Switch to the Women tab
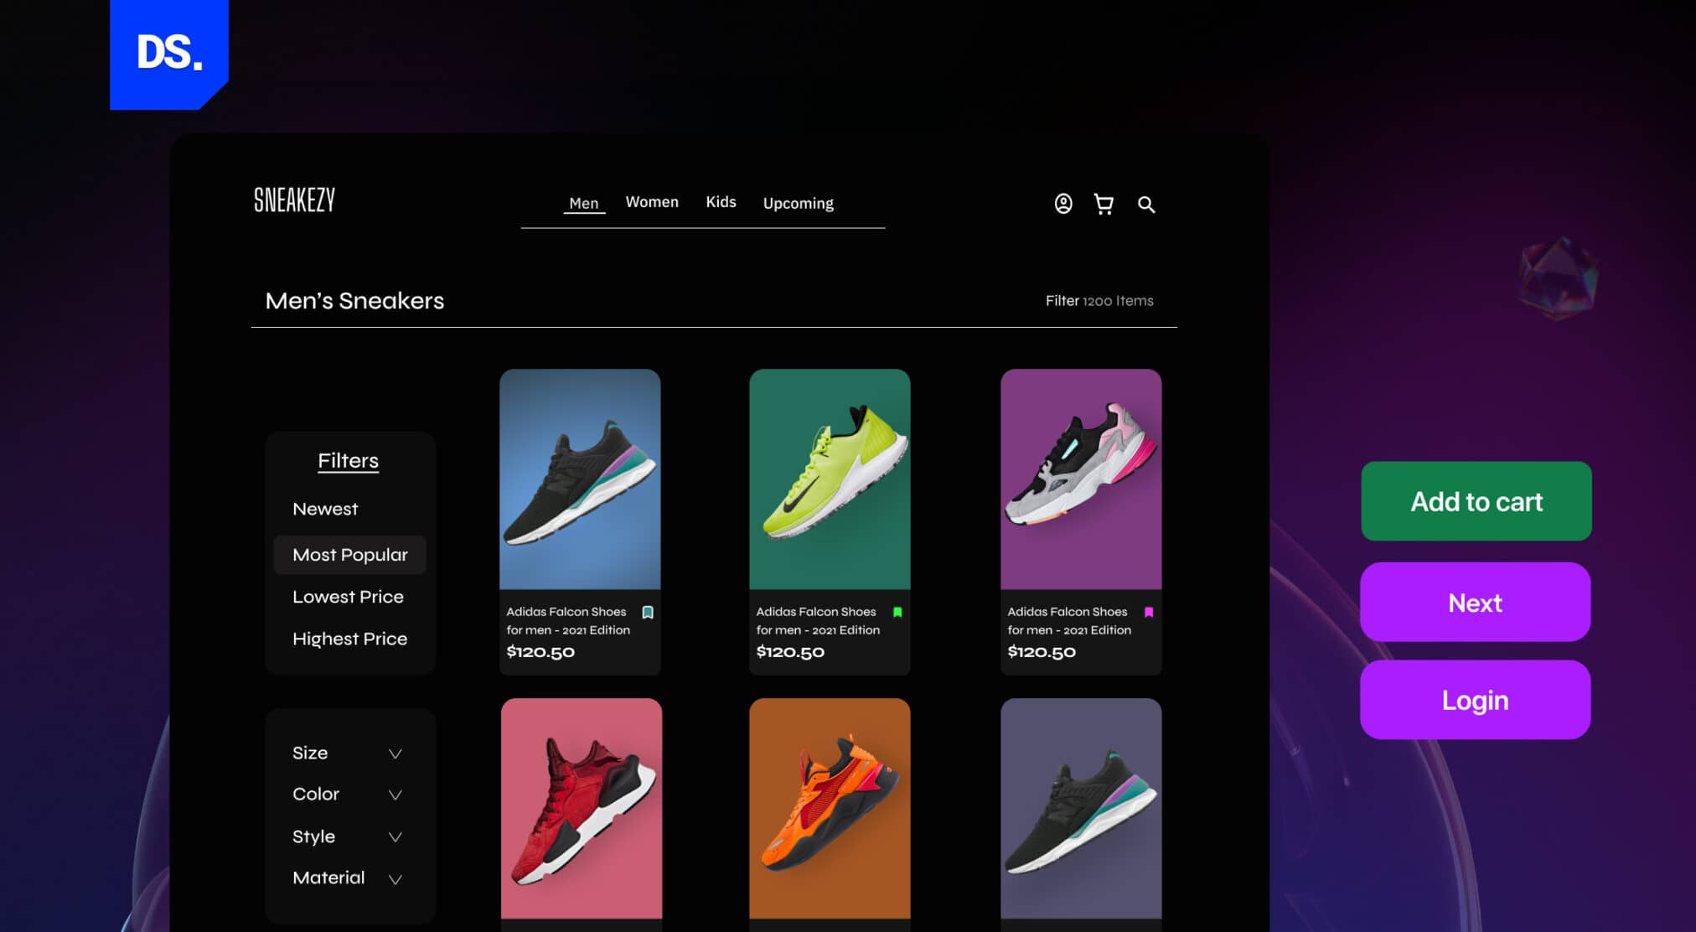 click(x=652, y=202)
